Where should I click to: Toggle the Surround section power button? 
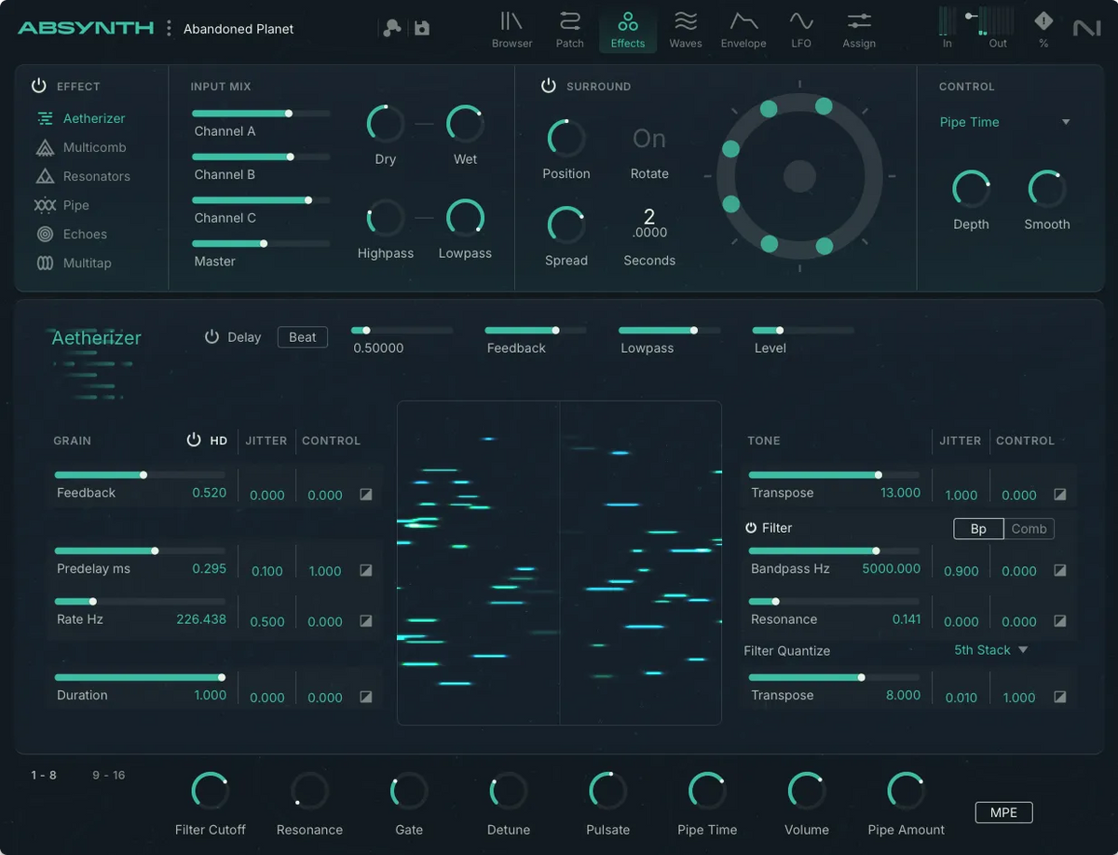(549, 86)
